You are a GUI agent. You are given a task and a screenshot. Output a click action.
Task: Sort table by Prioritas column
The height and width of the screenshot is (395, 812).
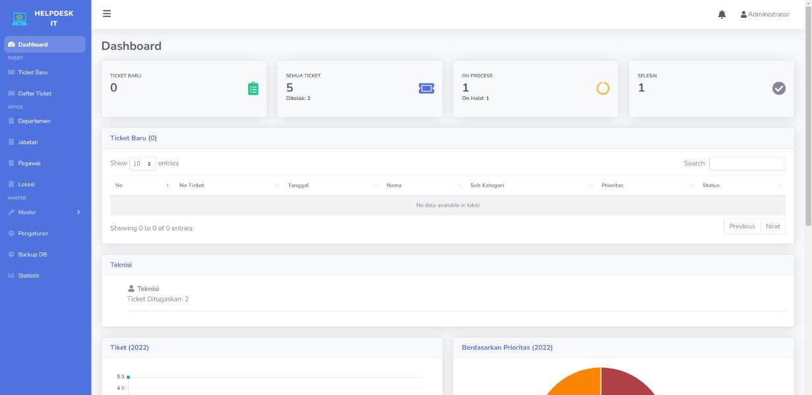(646, 186)
